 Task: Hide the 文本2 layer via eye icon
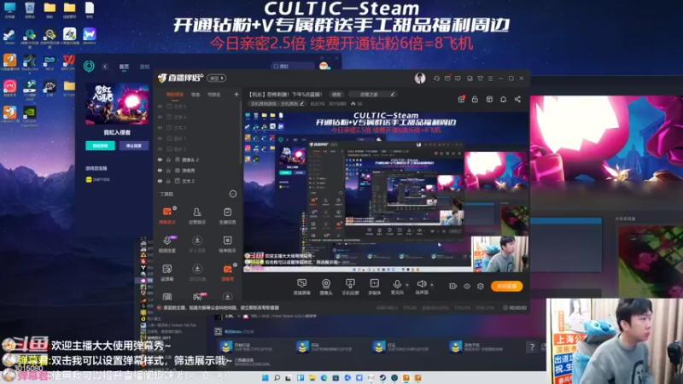pos(160,181)
